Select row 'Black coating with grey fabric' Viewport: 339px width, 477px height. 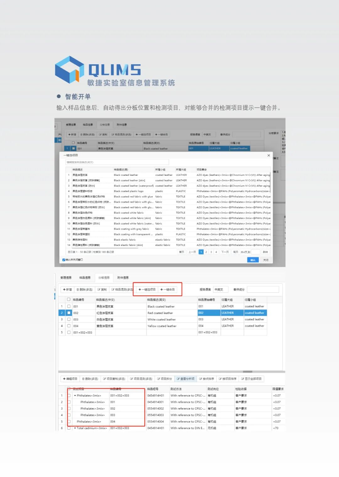tap(168, 229)
